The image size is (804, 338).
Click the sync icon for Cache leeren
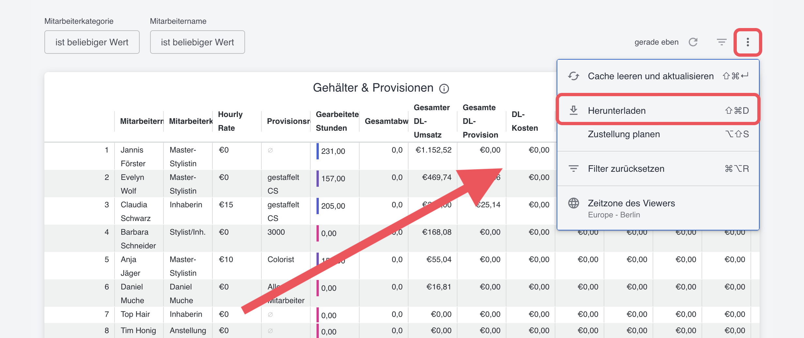click(x=573, y=76)
